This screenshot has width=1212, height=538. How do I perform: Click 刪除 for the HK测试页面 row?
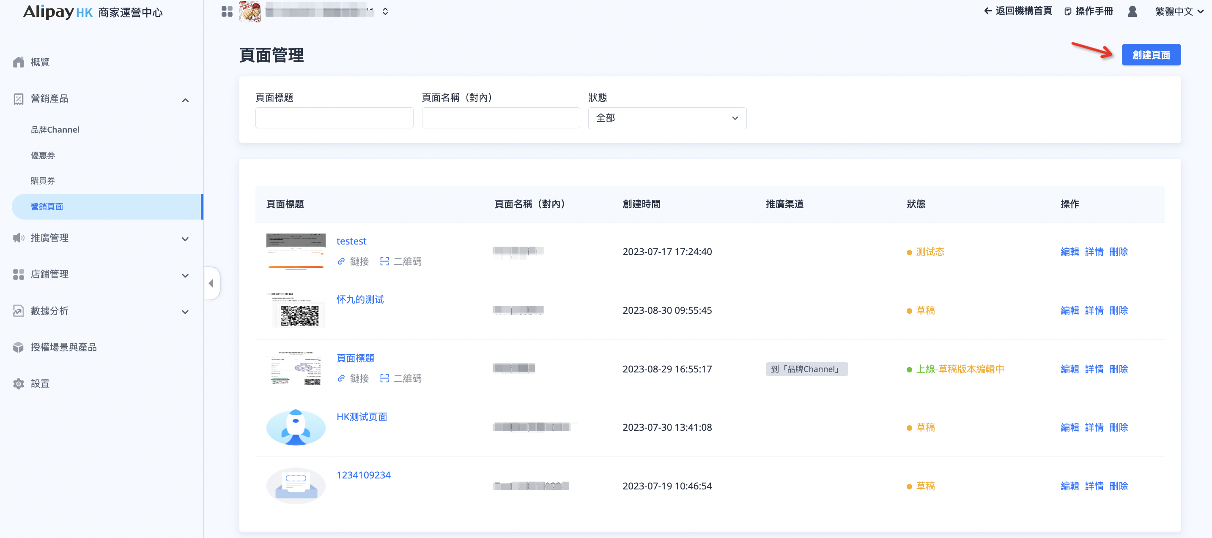1119,427
